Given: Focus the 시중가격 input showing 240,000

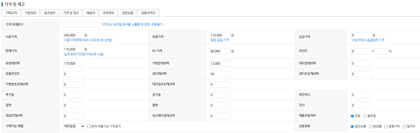Looking at the screenshot, I should (73, 35).
